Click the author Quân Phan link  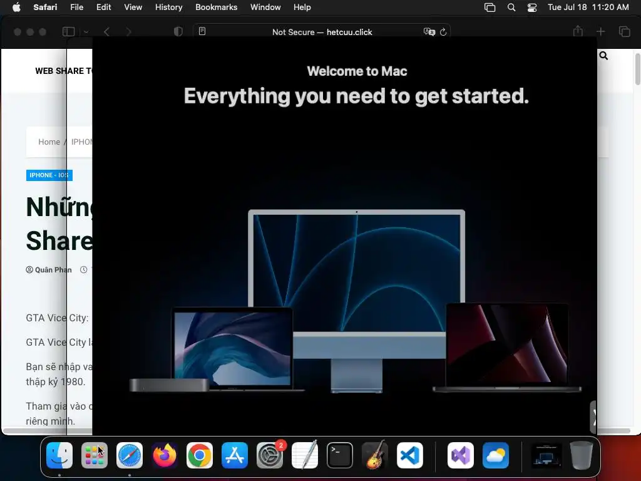click(53, 270)
